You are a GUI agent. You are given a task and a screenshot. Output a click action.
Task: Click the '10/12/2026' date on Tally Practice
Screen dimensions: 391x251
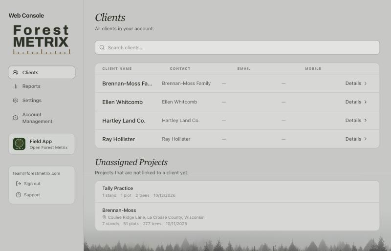pyautogui.click(x=164, y=195)
